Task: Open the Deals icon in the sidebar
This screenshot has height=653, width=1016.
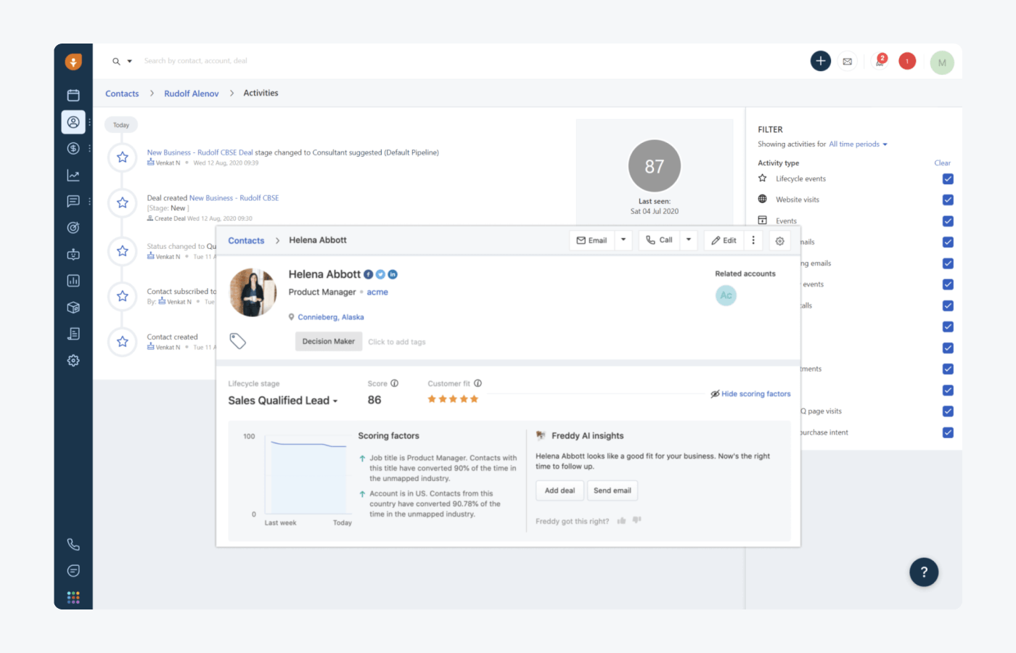Action: coord(73,148)
